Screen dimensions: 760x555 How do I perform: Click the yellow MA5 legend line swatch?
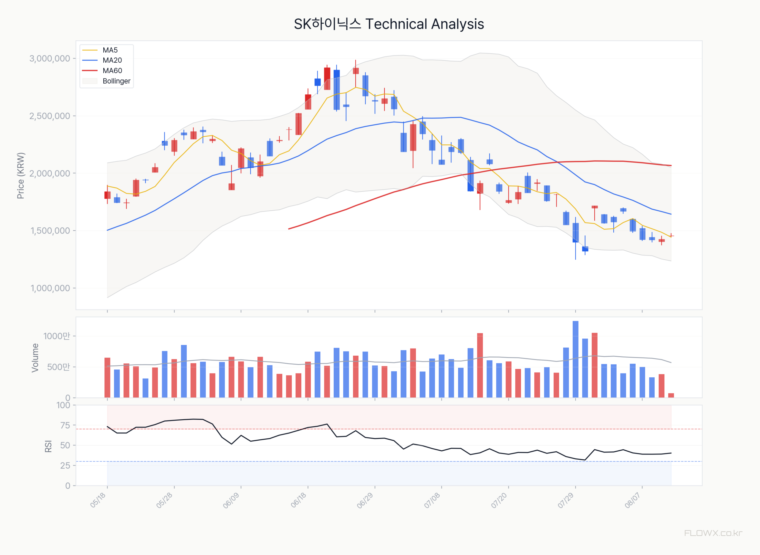90,51
